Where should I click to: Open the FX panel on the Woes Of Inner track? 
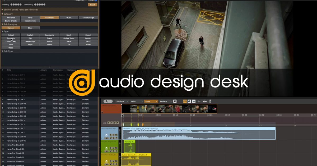click(116, 135)
